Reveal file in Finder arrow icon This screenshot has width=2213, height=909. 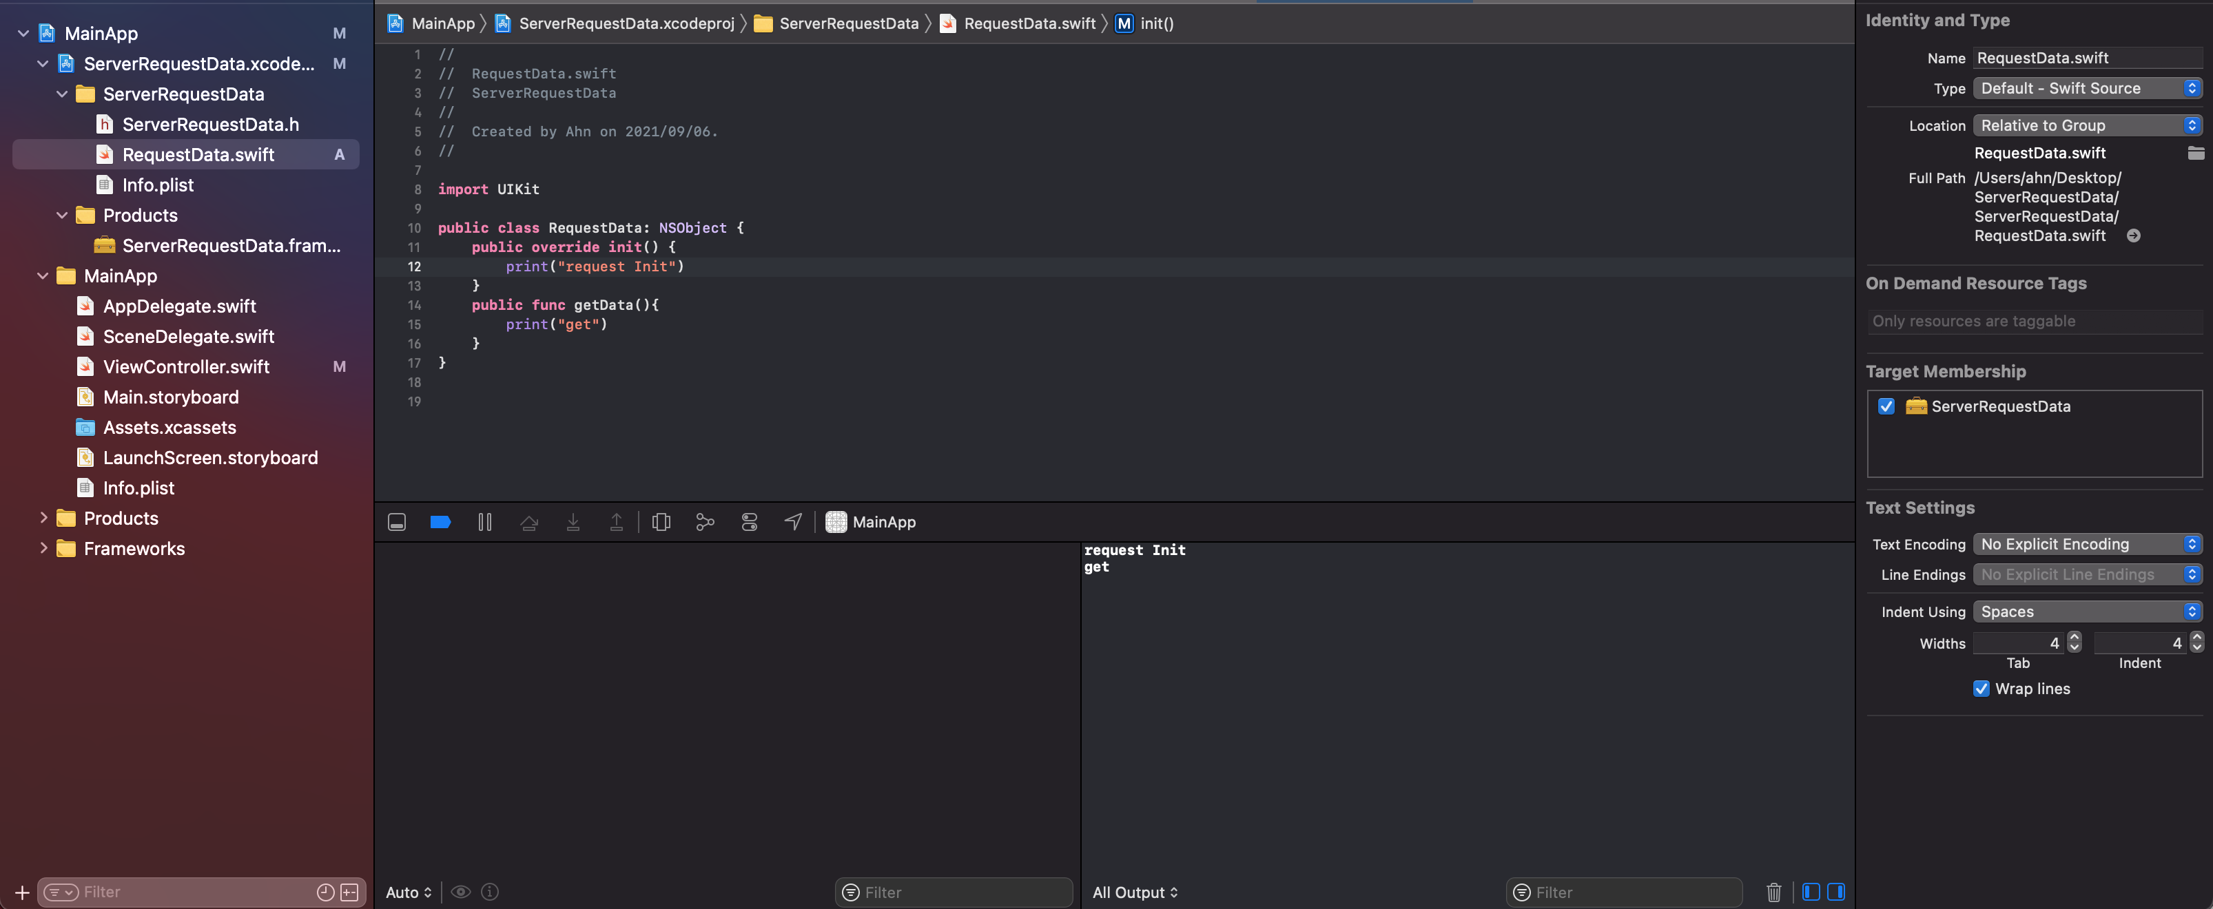pyautogui.click(x=2133, y=236)
